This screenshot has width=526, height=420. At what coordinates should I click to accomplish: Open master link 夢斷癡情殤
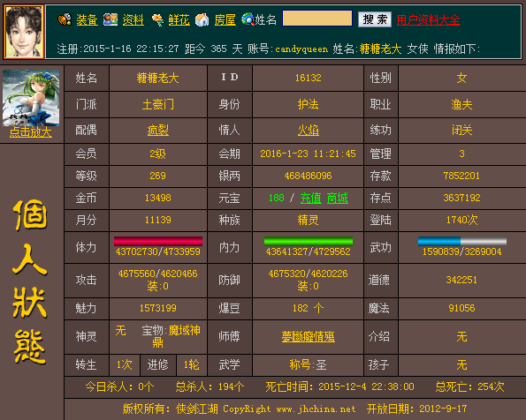pos(309,336)
